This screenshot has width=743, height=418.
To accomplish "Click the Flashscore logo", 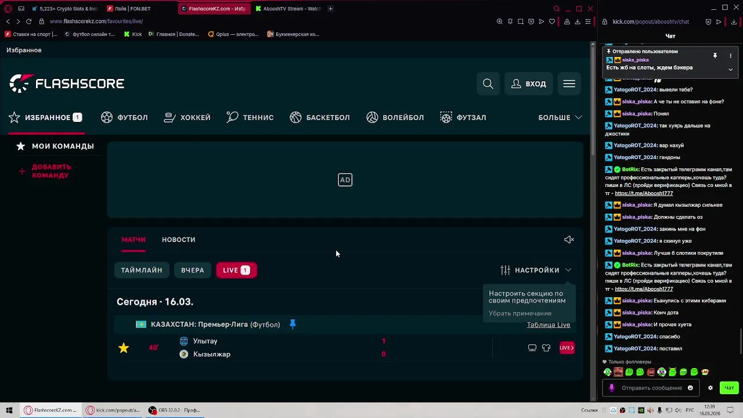I will click(67, 84).
